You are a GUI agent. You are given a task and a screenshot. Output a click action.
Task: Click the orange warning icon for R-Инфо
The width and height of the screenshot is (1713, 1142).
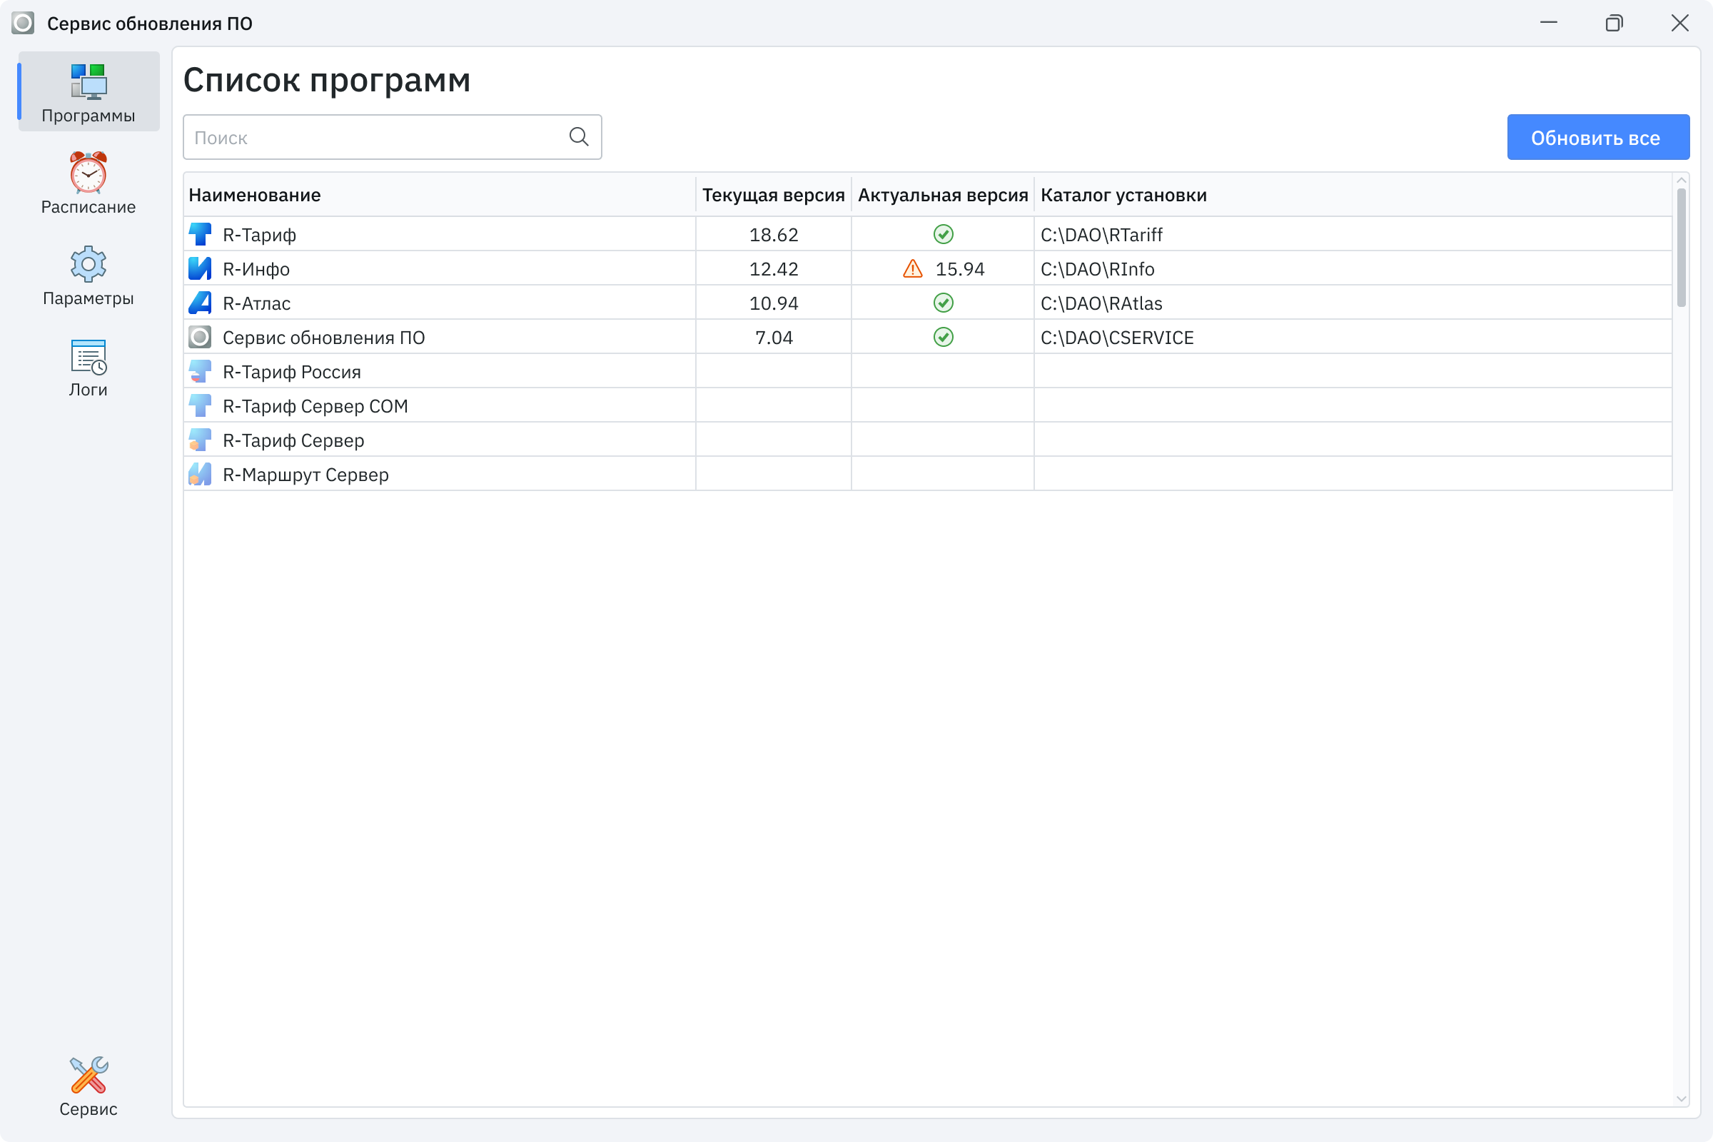[x=913, y=269]
